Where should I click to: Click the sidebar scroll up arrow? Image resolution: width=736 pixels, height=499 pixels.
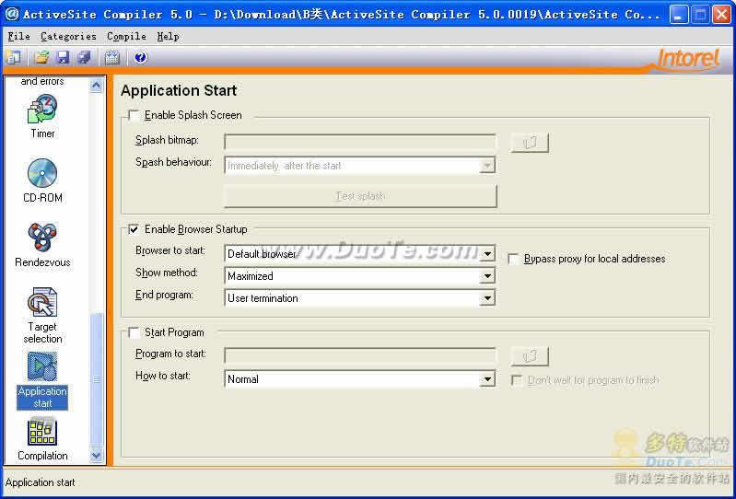96,86
